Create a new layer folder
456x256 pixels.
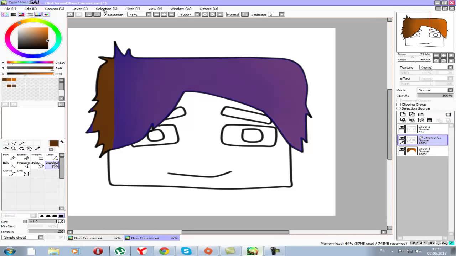coord(421,114)
